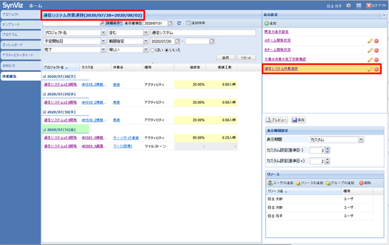Image resolution: width=389 pixels, height=245 pixels.
Task: Select the はい radio button
Action: tap(152, 50)
